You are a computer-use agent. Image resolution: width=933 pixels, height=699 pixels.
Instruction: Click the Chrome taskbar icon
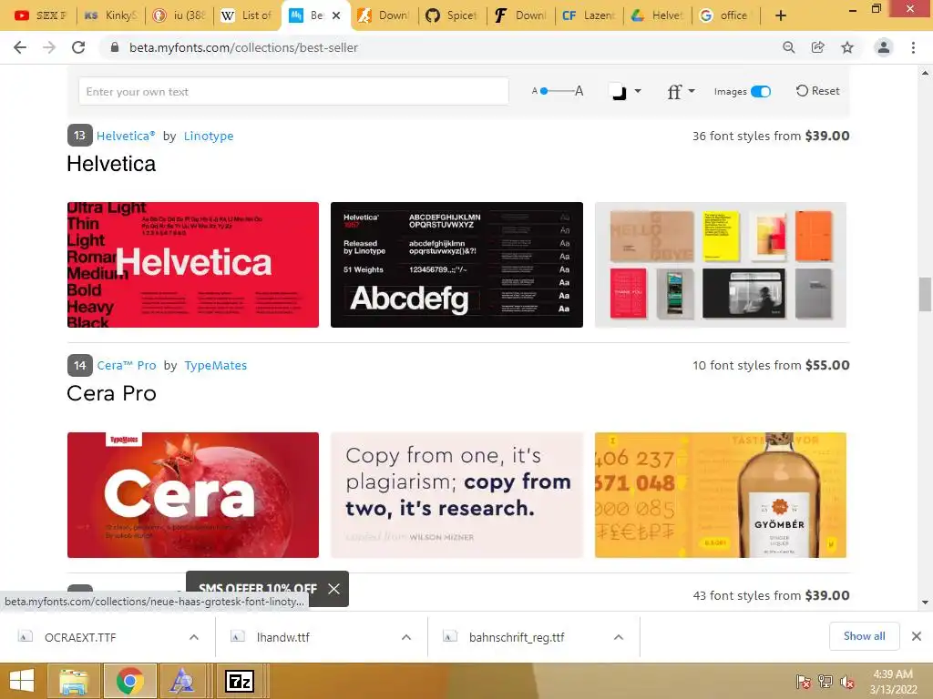coord(129,681)
